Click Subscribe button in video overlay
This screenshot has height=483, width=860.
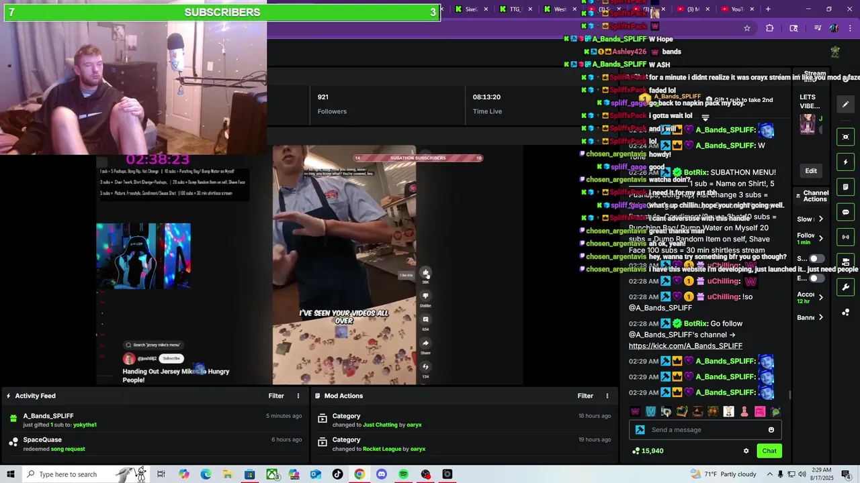[171, 358]
